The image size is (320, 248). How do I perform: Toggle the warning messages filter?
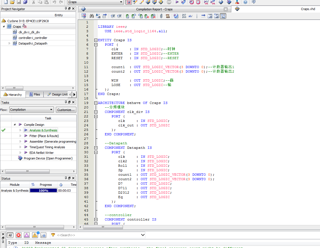tap(35, 235)
